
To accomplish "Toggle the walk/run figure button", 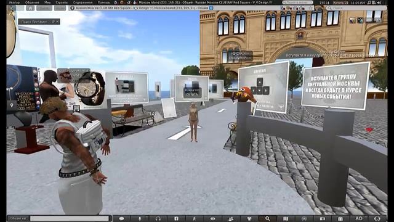I will tap(195, 218).
